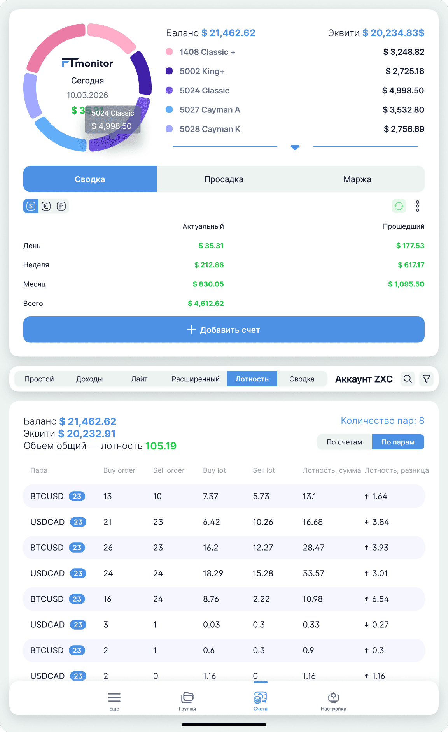Switch to the Просадка tab
Viewport: 448px width, 732px height.
(x=224, y=179)
